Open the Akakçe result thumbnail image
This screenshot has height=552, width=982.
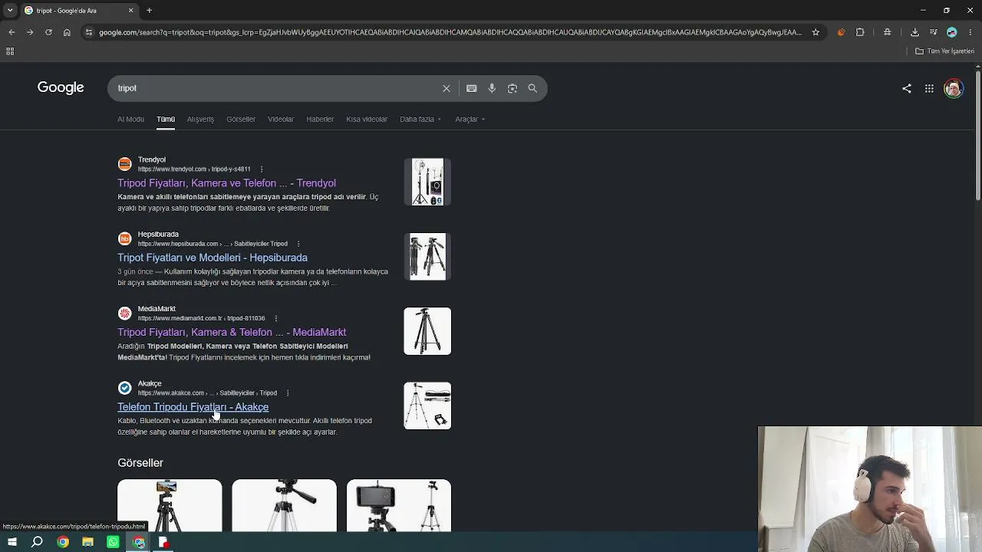[427, 406]
